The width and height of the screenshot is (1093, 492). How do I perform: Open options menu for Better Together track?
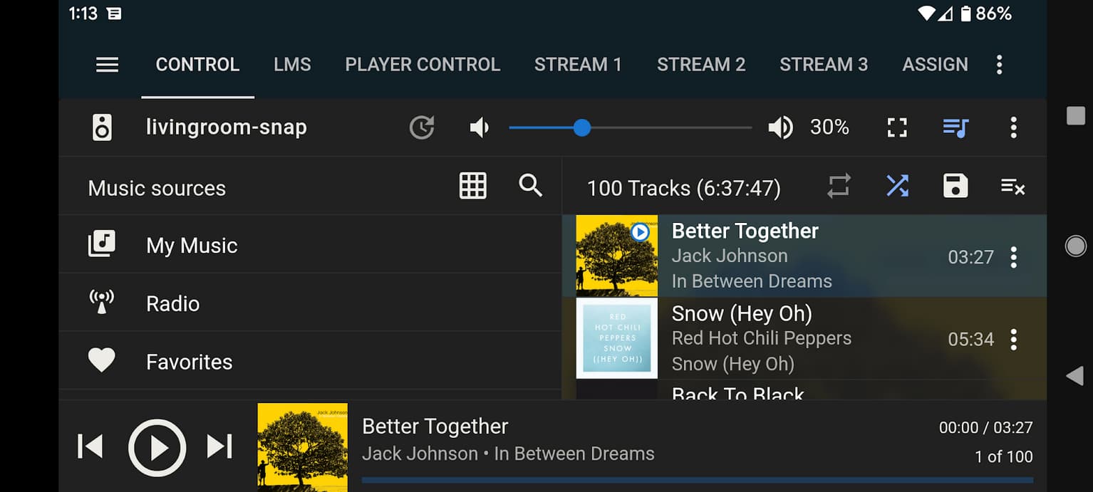(1013, 257)
